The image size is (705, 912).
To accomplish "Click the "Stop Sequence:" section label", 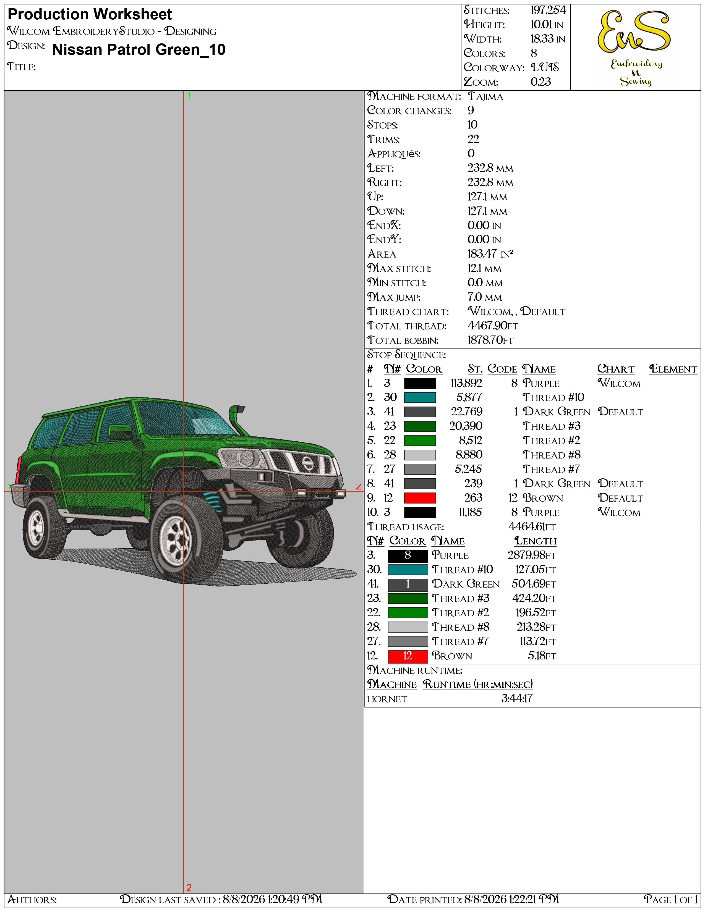I will (x=406, y=355).
